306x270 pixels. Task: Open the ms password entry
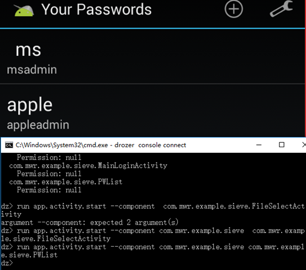[x=152, y=56]
